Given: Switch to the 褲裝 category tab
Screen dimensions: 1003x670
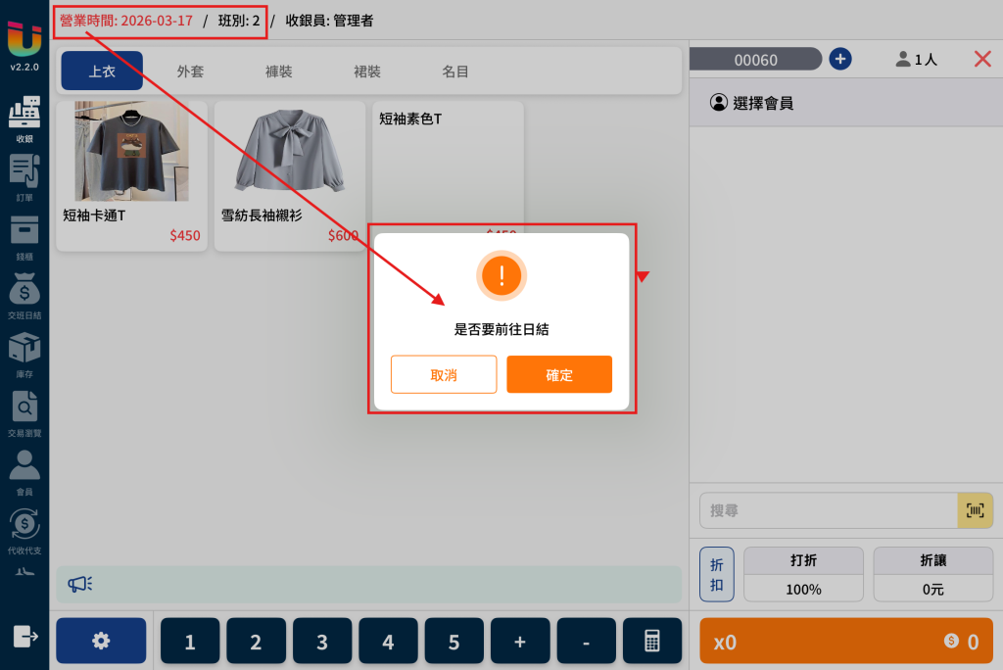Looking at the screenshot, I should pos(278,72).
